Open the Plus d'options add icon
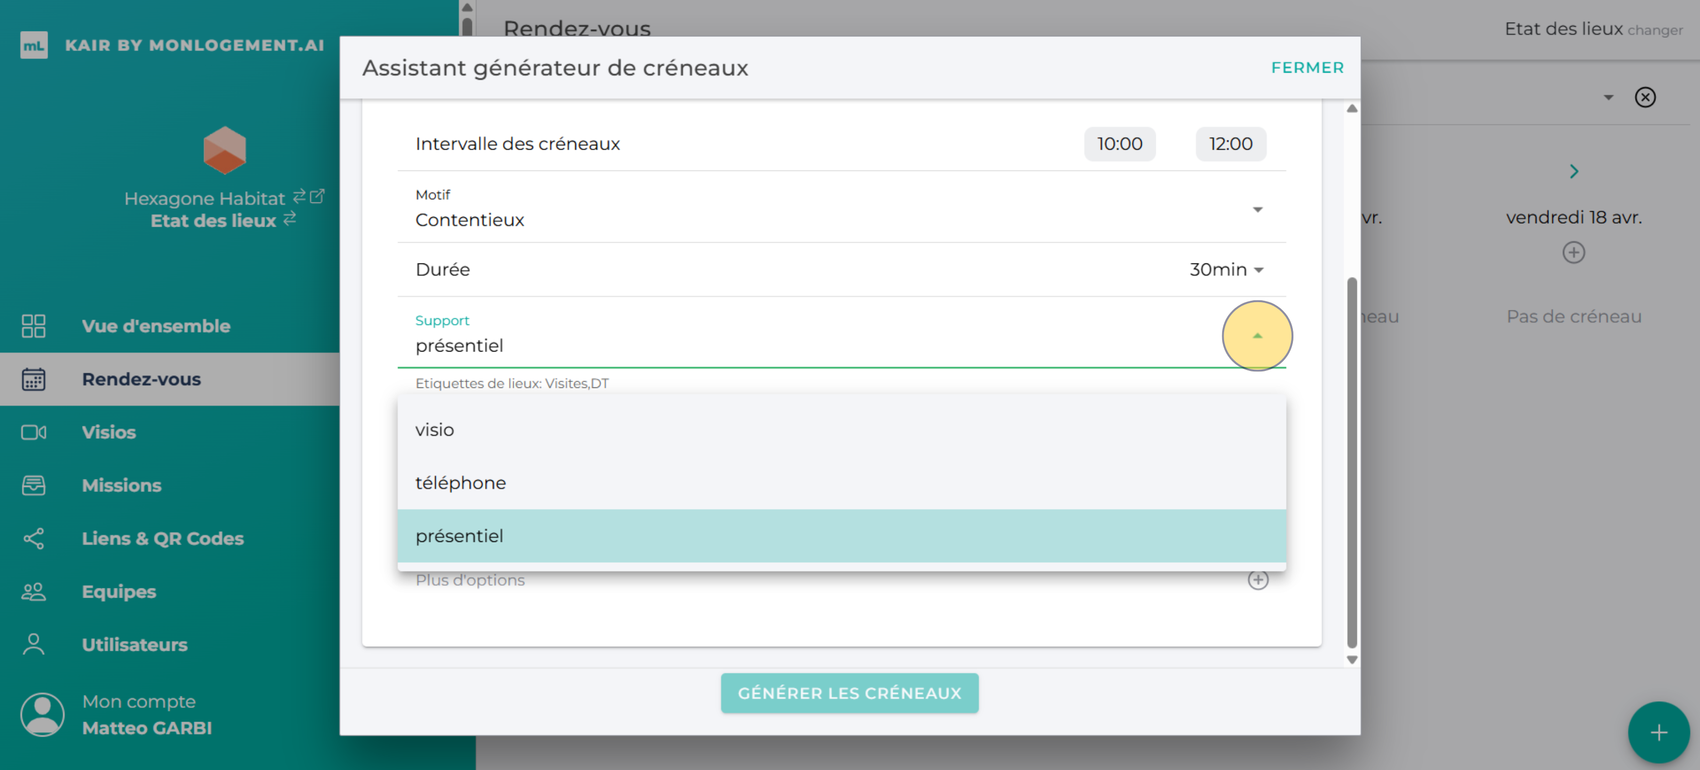The height and width of the screenshot is (770, 1700). (1259, 580)
